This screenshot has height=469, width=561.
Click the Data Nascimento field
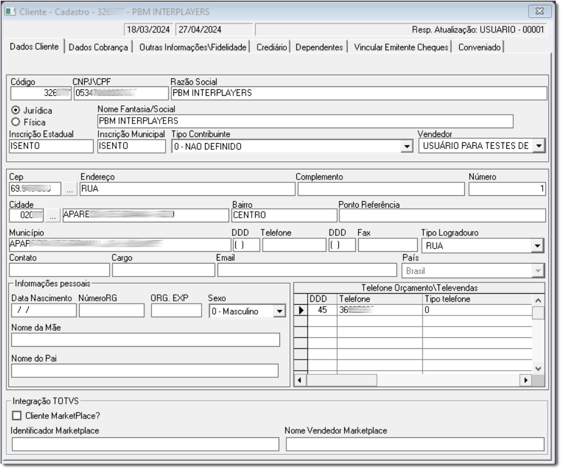[x=44, y=310]
